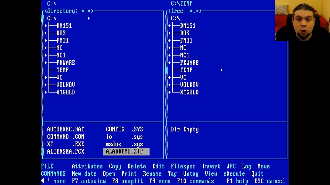
Task: Expand the DN151 folder in left directory pane
Action: point(46,26)
